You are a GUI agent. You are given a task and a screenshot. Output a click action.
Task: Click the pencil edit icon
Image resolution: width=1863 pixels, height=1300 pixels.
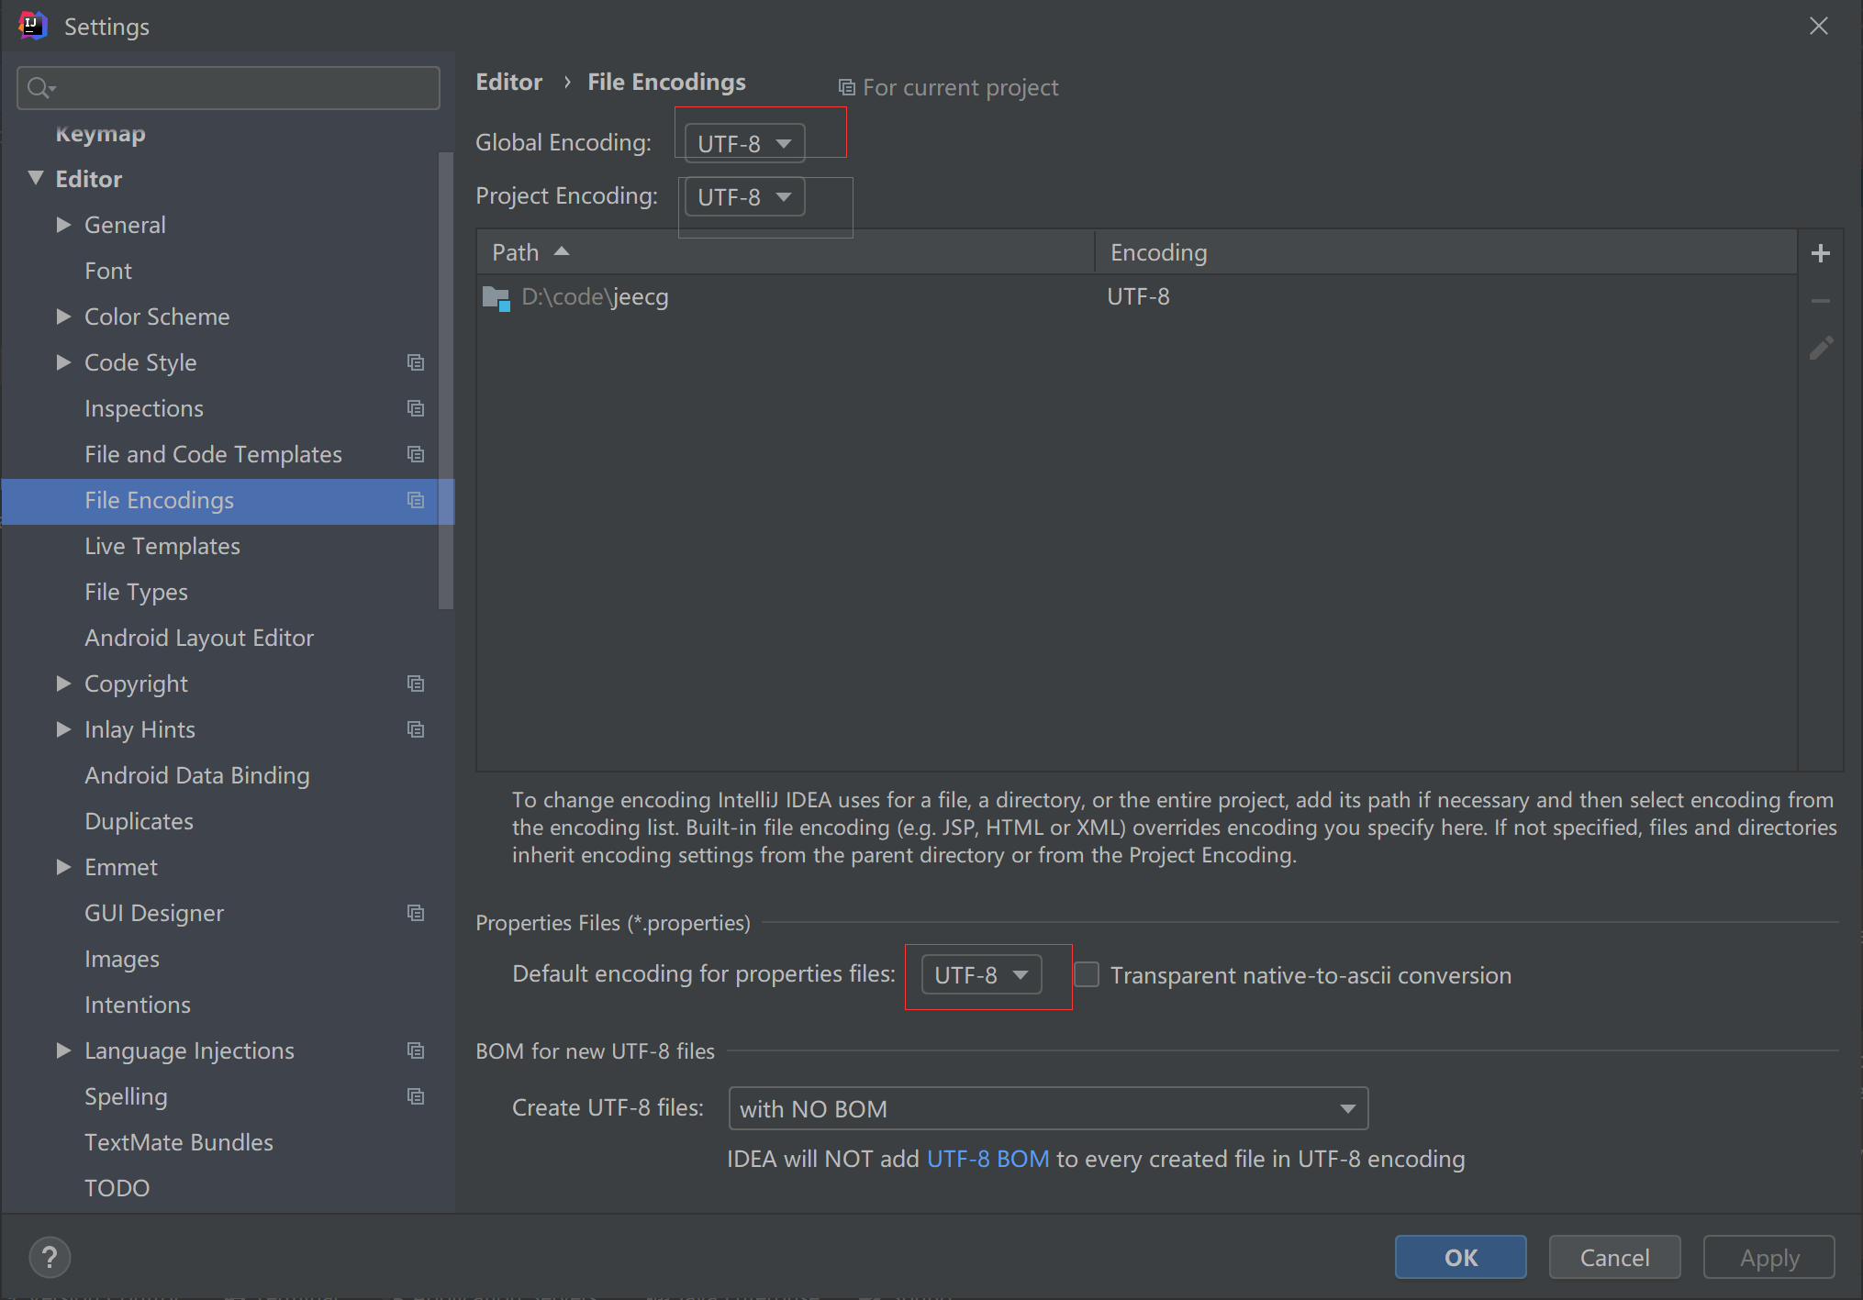1821,348
